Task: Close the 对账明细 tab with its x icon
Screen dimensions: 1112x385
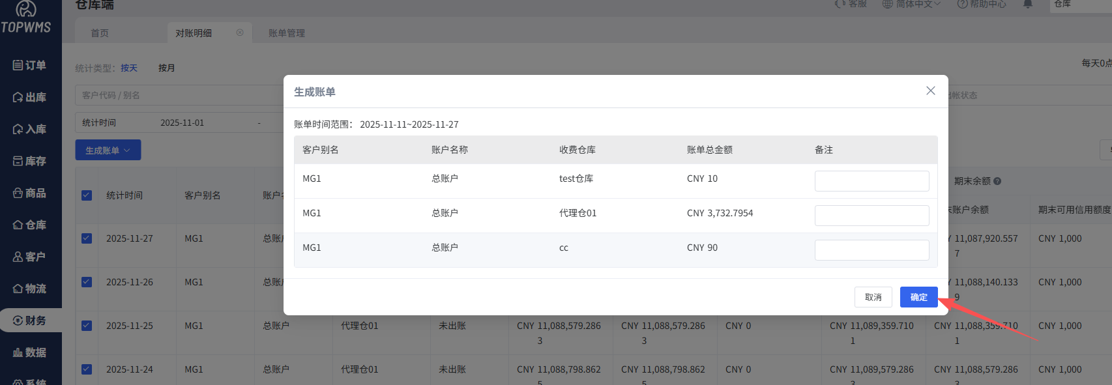Action: (240, 33)
